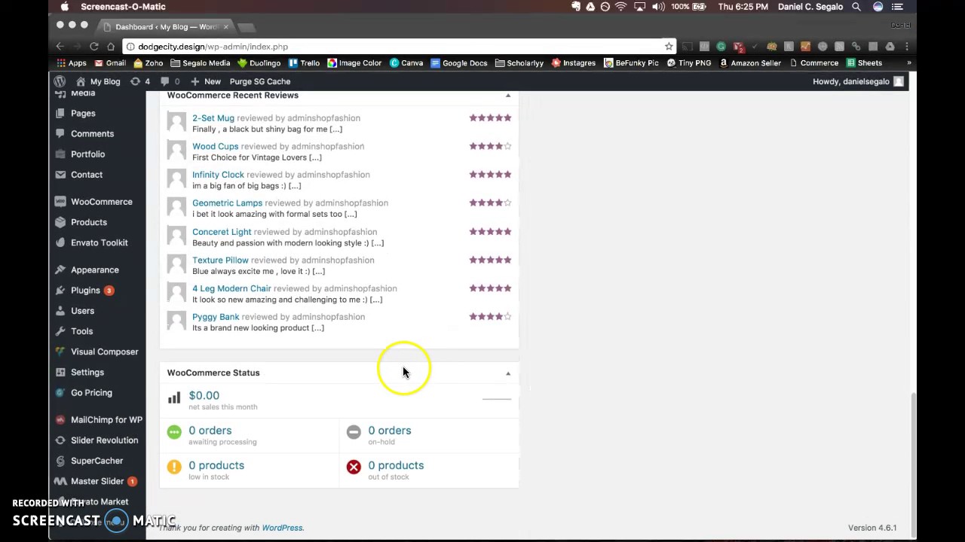
Task: Click 0 orders on-hold
Action: pyautogui.click(x=390, y=431)
